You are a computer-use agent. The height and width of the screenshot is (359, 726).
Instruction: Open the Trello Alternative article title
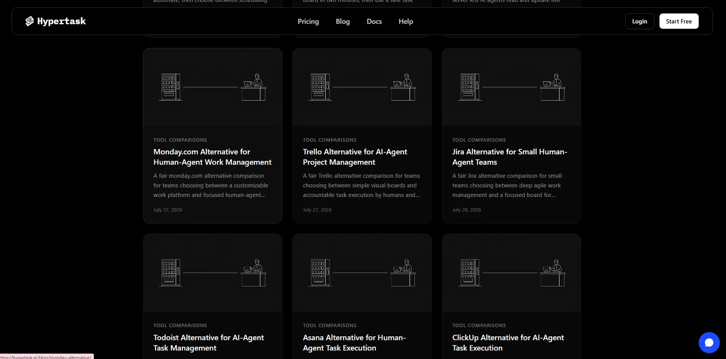pyautogui.click(x=355, y=157)
